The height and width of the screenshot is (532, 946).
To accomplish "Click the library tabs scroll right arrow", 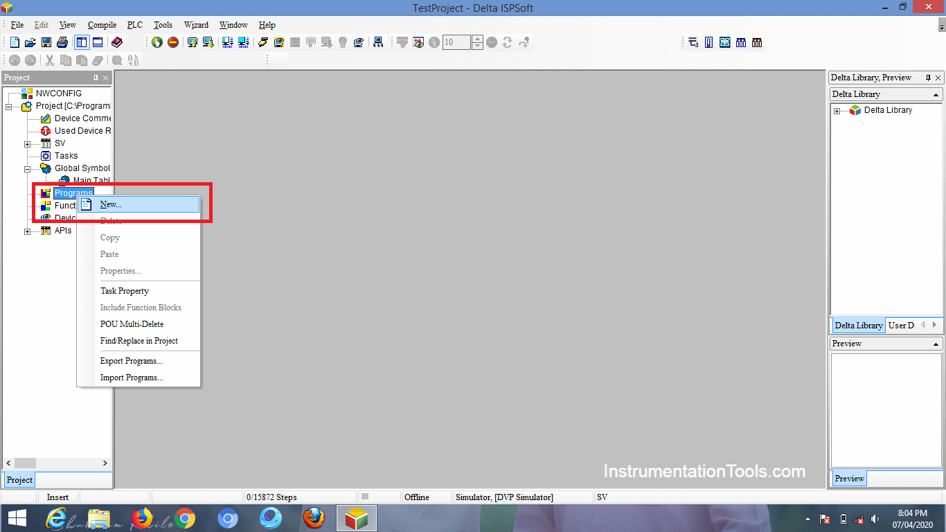I will (x=934, y=325).
